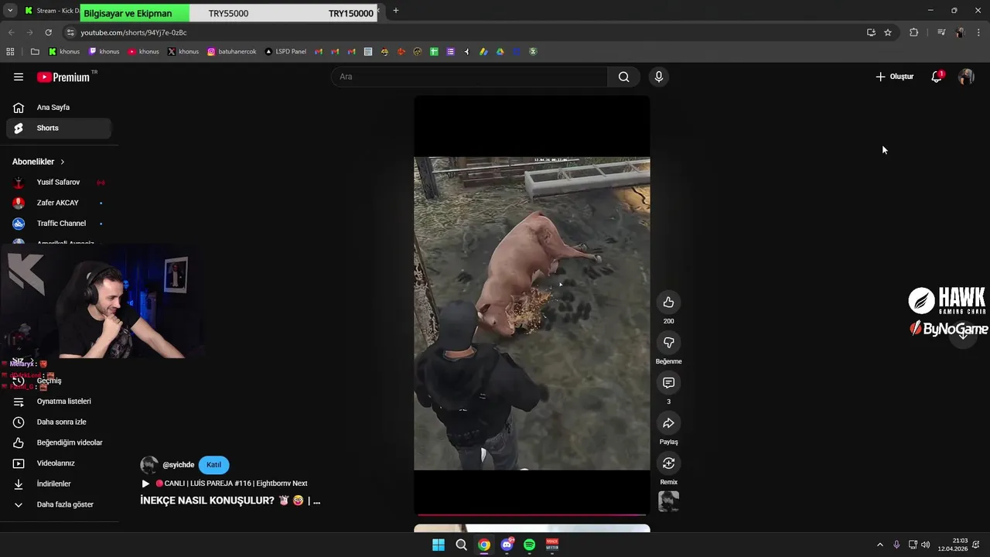
Task: Open İndirilenler in sidebar
Action: coord(59,484)
